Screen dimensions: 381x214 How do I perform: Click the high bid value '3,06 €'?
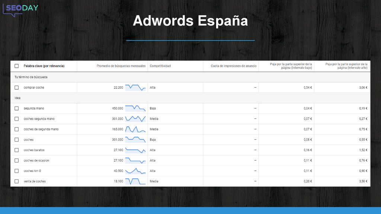tap(363, 88)
